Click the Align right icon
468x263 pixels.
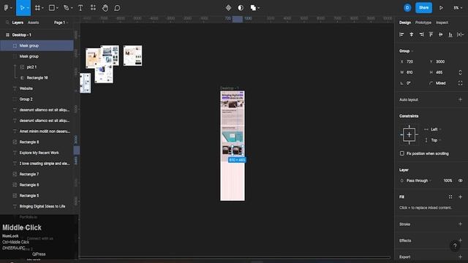pyautogui.click(x=421, y=34)
